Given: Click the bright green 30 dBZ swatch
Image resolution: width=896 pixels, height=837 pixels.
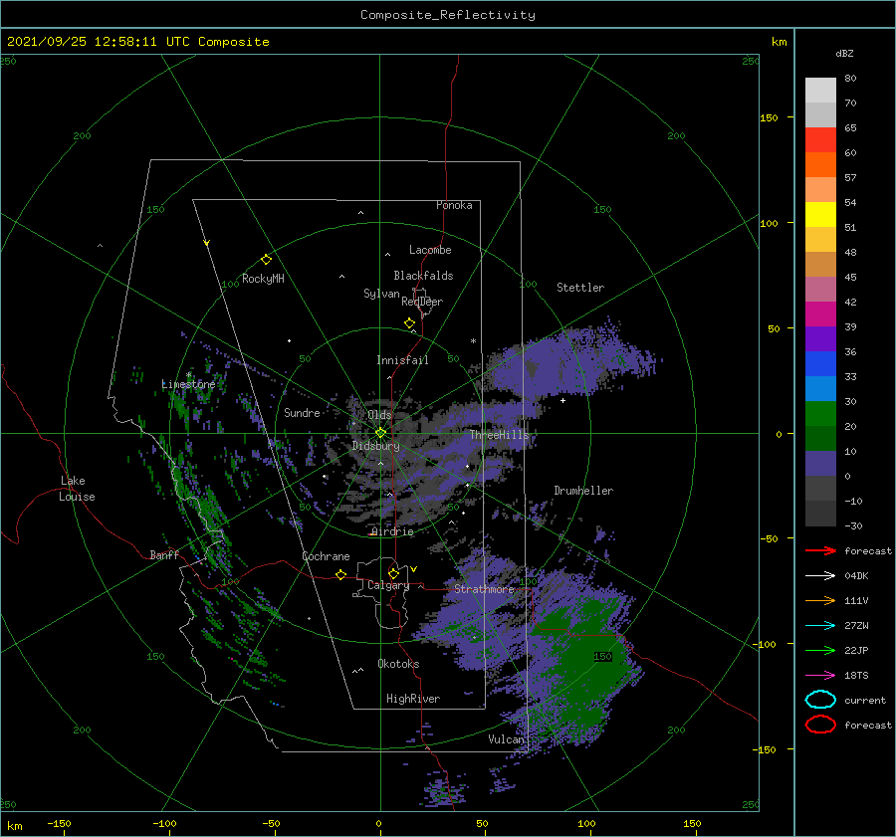Looking at the screenshot, I should 820,414.
